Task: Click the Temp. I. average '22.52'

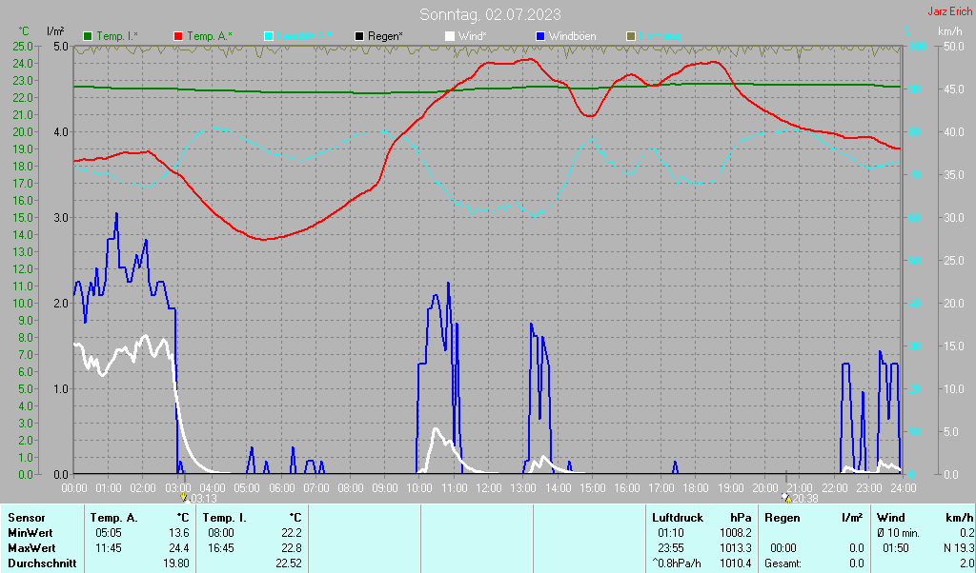Action: tap(288, 563)
